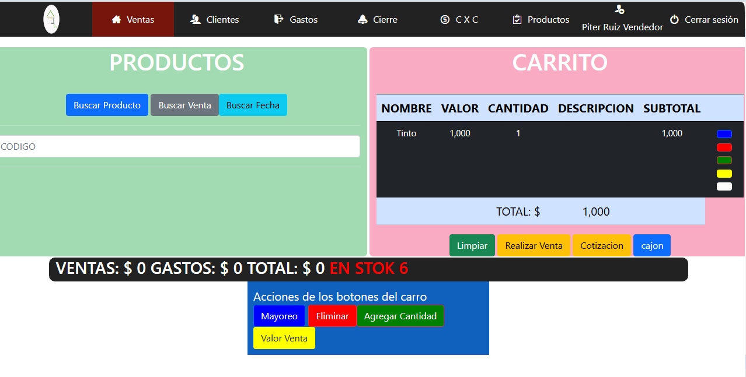Click the Valor Venta legend button
Viewport: 746px width, 377px height.
284,338
